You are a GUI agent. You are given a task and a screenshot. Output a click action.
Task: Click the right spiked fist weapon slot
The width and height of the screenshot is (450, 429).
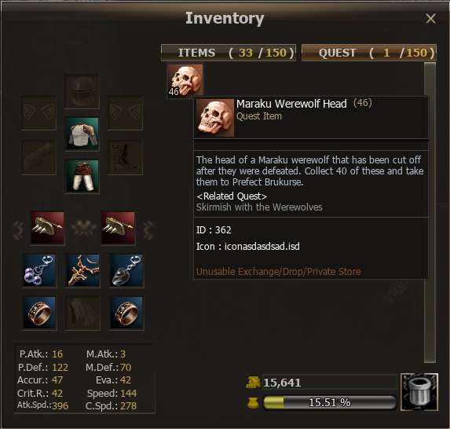[x=119, y=228]
